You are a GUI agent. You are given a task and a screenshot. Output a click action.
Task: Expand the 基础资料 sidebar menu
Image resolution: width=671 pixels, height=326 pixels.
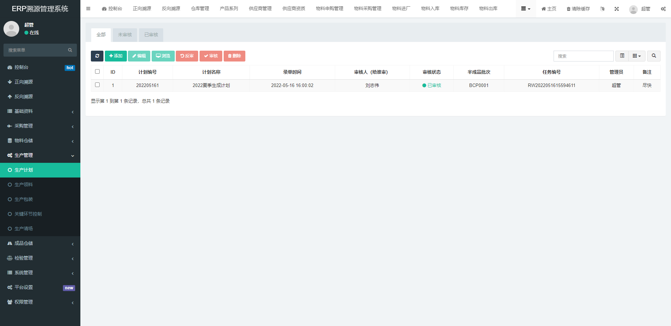tap(40, 111)
